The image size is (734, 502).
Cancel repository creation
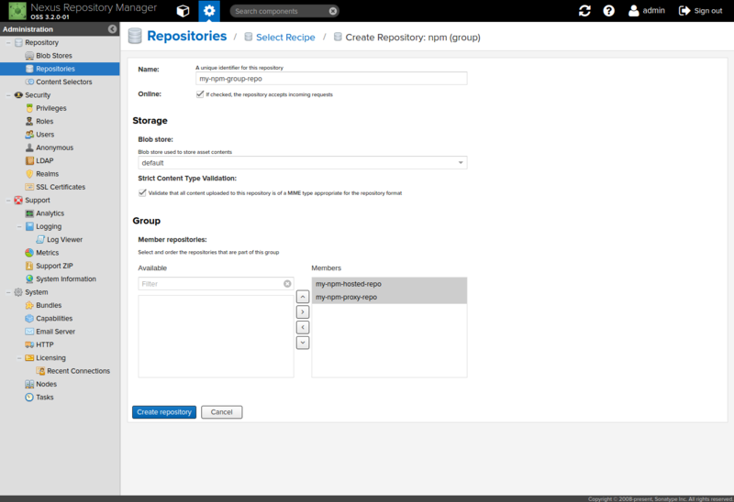pos(221,412)
